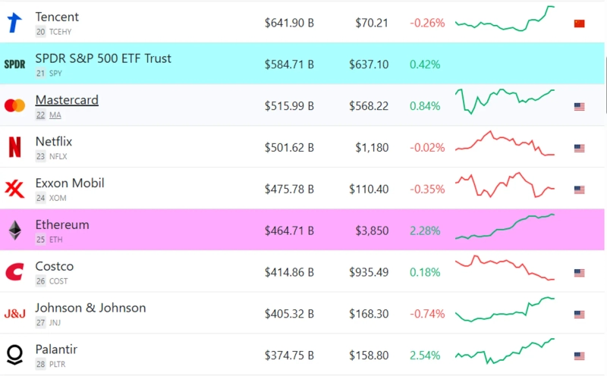Click Exxon Mobil's $475.78 B market cap

pyautogui.click(x=289, y=190)
